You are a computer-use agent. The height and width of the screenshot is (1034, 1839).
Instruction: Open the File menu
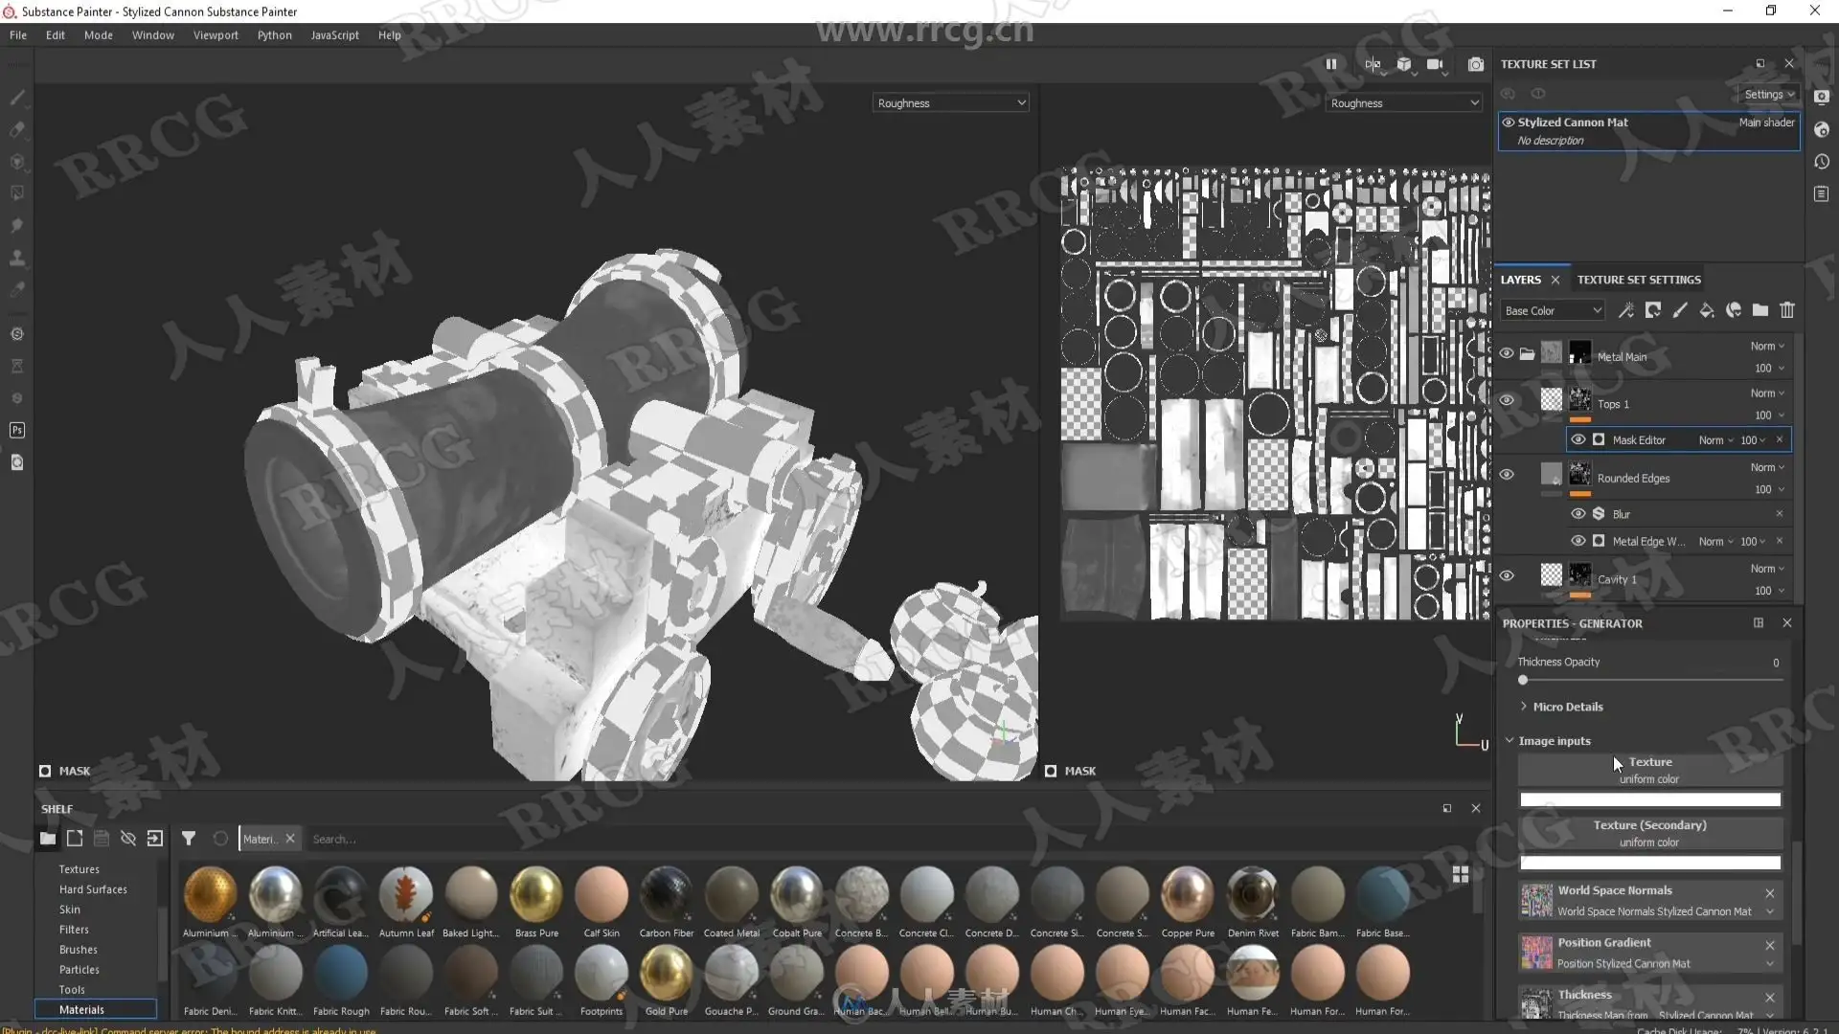click(x=18, y=35)
